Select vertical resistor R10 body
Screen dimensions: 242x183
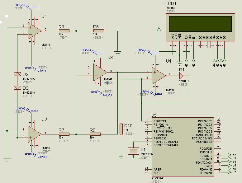(121, 129)
